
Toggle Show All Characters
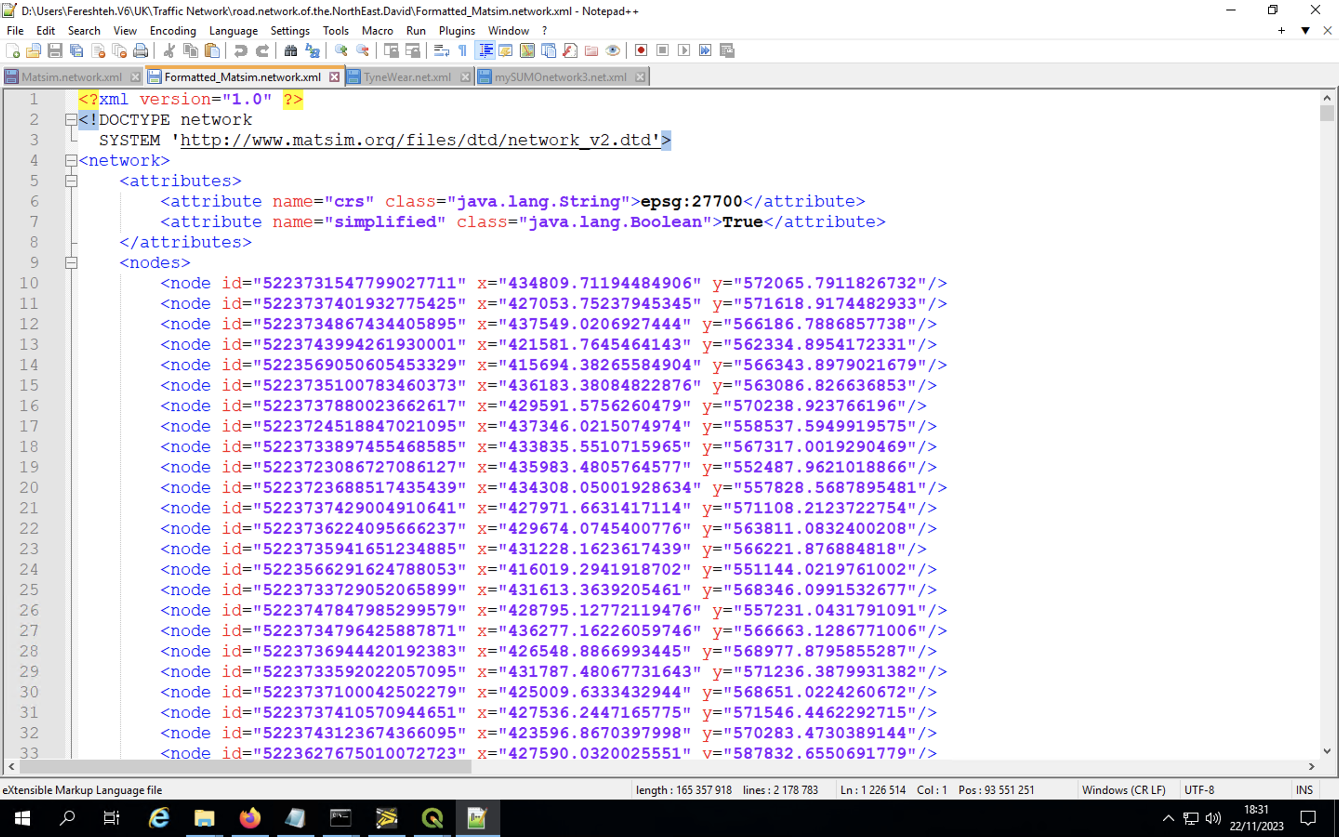(x=463, y=50)
